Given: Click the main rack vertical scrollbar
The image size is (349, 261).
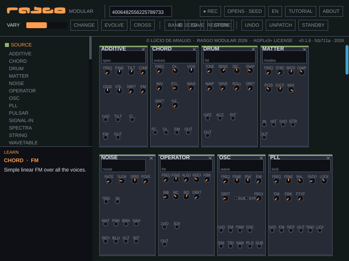Looking at the screenshot, I should click(347, 60).
